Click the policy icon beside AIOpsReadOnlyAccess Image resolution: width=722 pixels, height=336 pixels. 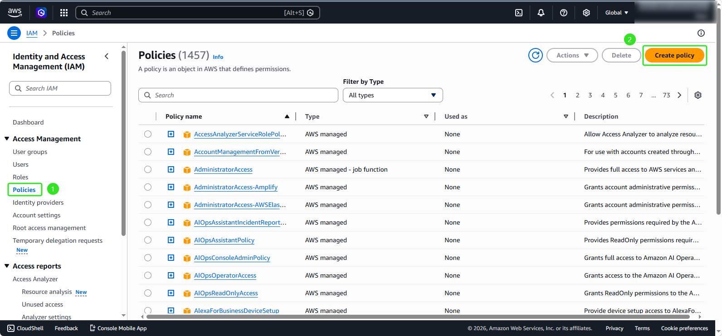coord(187,293)
